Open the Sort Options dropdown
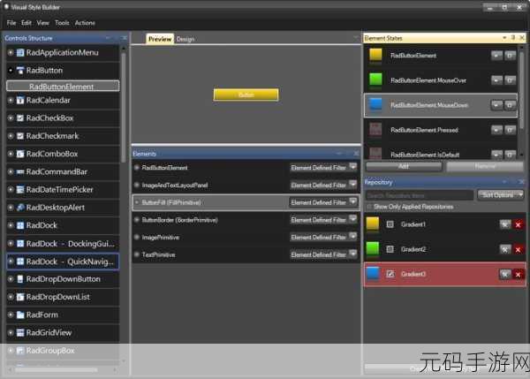The image size is (530, 379). (x=501, y=194)
